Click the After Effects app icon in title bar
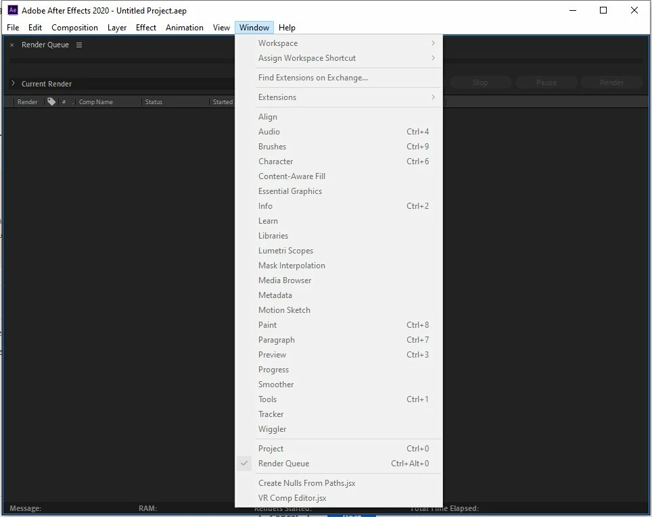652x517 pixels. click(13, 10)
